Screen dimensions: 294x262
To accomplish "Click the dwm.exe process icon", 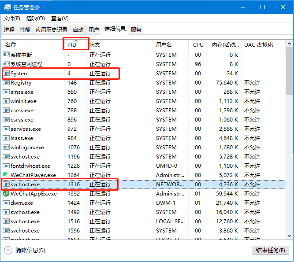I will coord(6,203).
